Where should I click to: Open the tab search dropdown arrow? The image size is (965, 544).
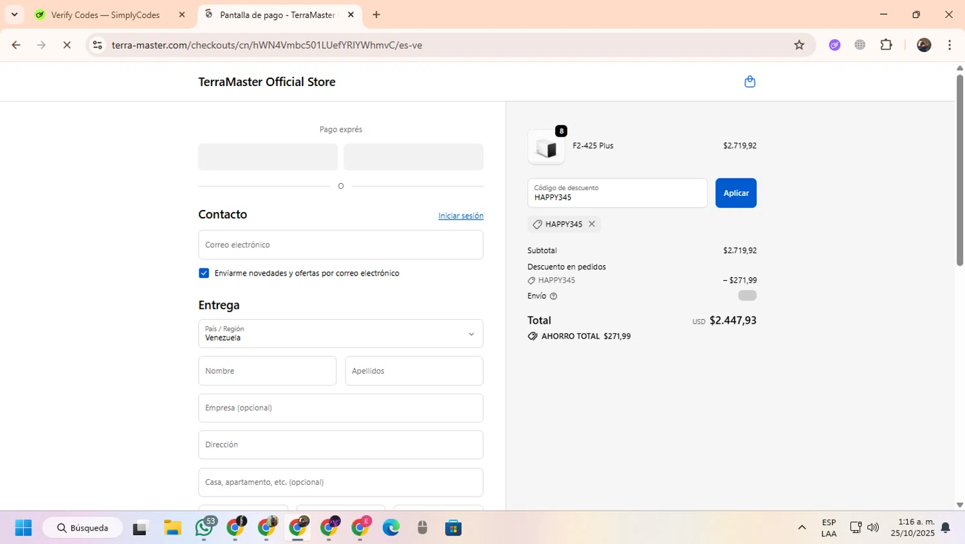pos(14,14)
